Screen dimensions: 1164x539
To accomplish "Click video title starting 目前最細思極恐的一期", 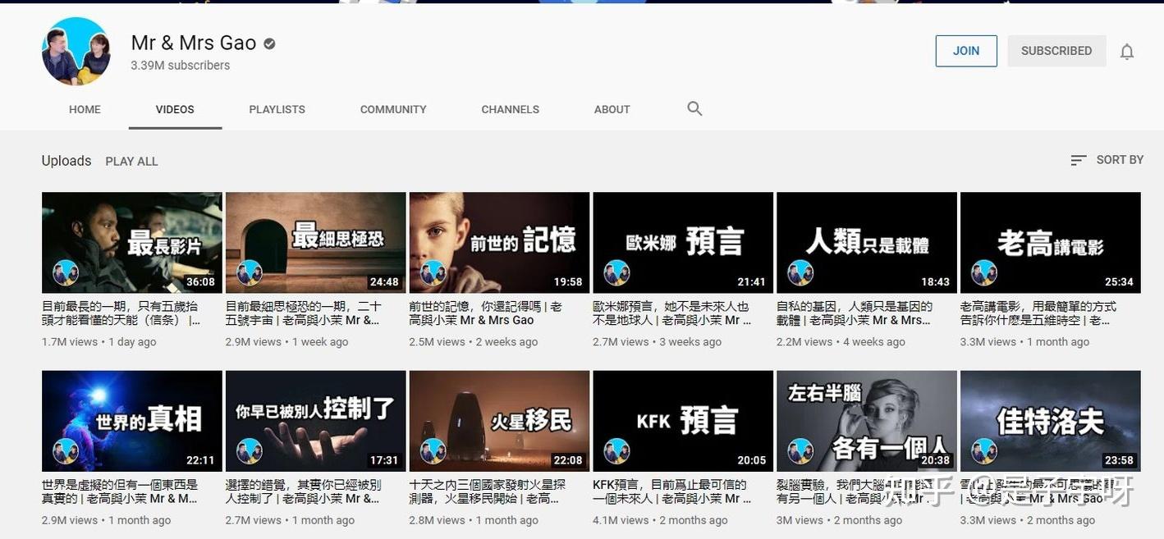I will click(x=304, y=313).
